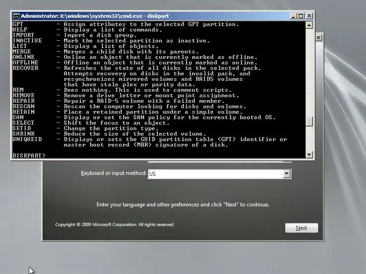Maximize the diskpart command window
Viewport: 366px width, 274px height.
coord(301,16)
